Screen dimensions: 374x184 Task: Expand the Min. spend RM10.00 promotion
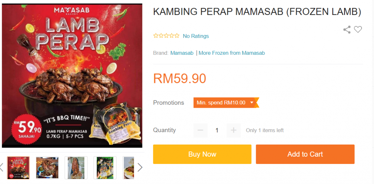point(226,103)
